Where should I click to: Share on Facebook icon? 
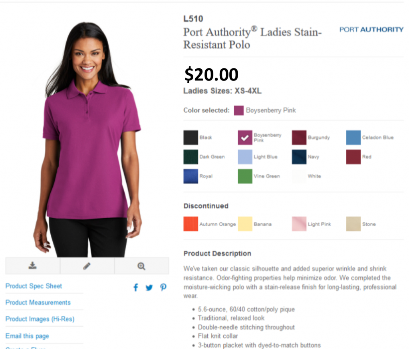click(x=136, y=287)
